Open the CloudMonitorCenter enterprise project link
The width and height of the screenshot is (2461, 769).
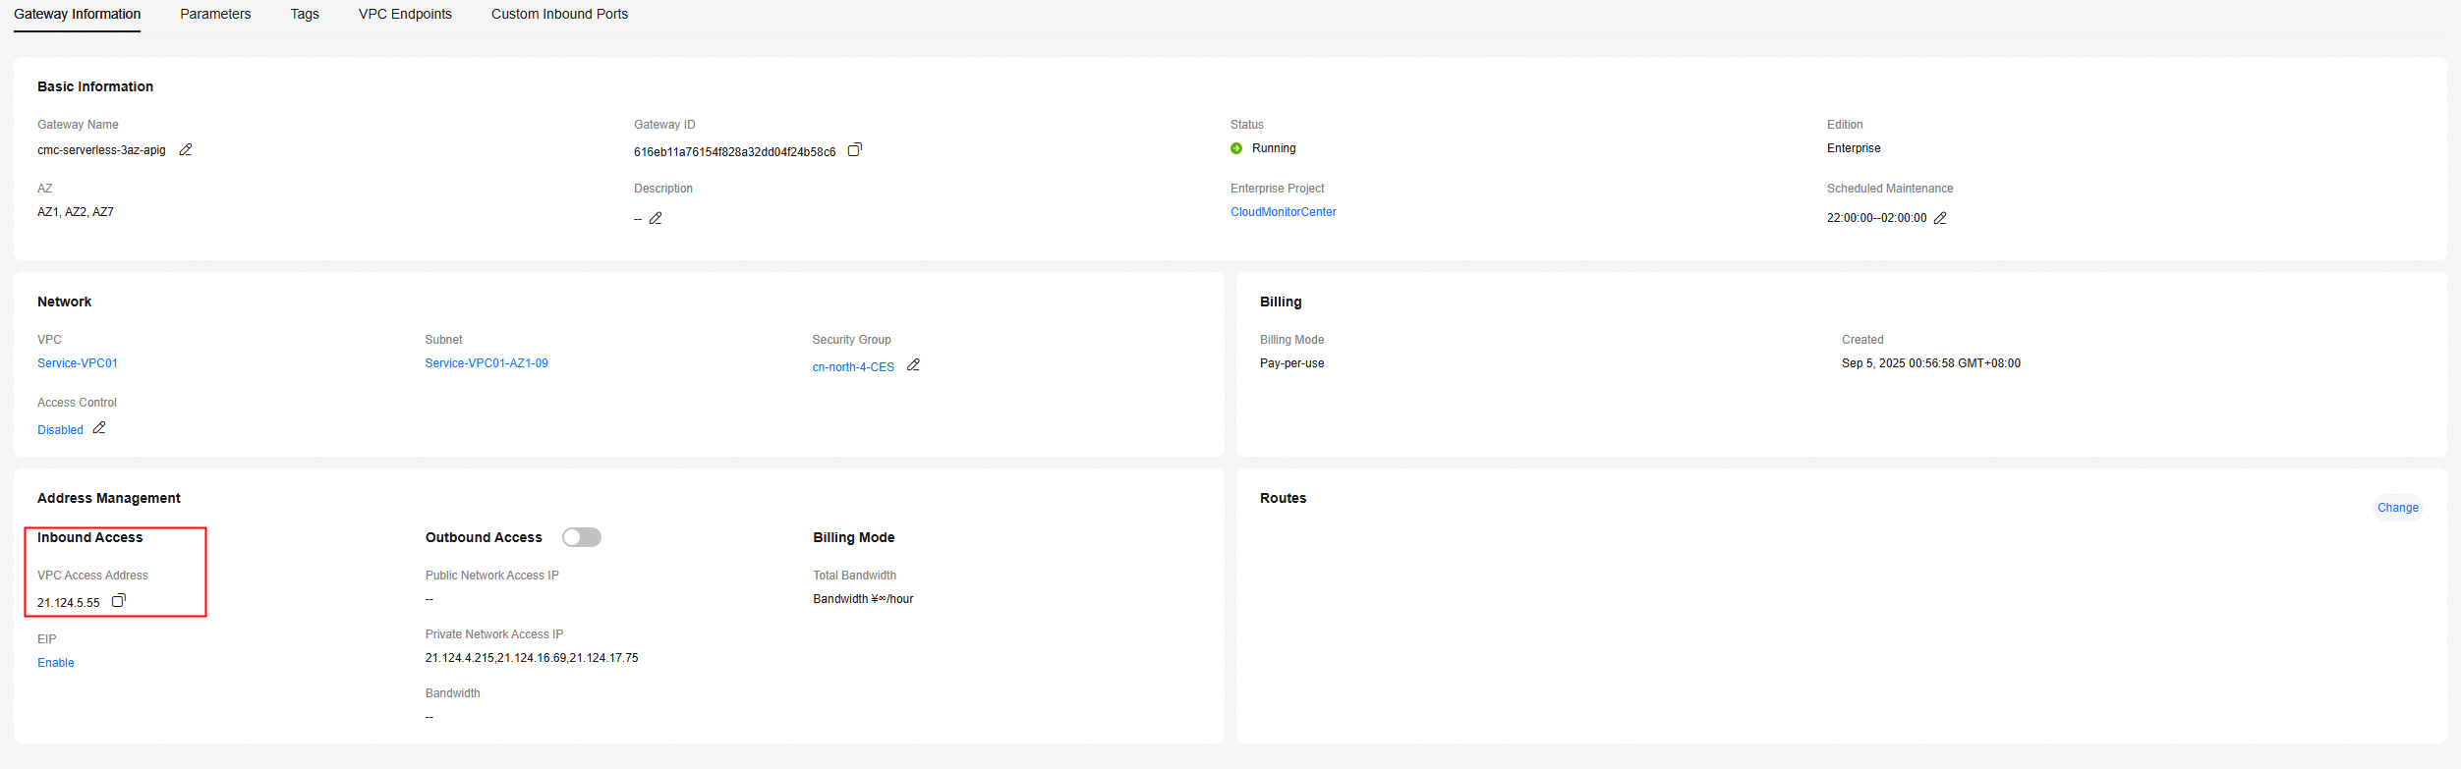(1284, 212)
